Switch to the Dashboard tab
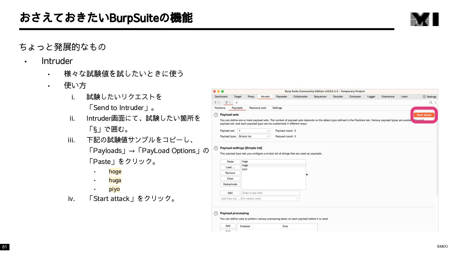Image resolution: width=451 pixels, height=254 pixels. (x=221, y=97)
